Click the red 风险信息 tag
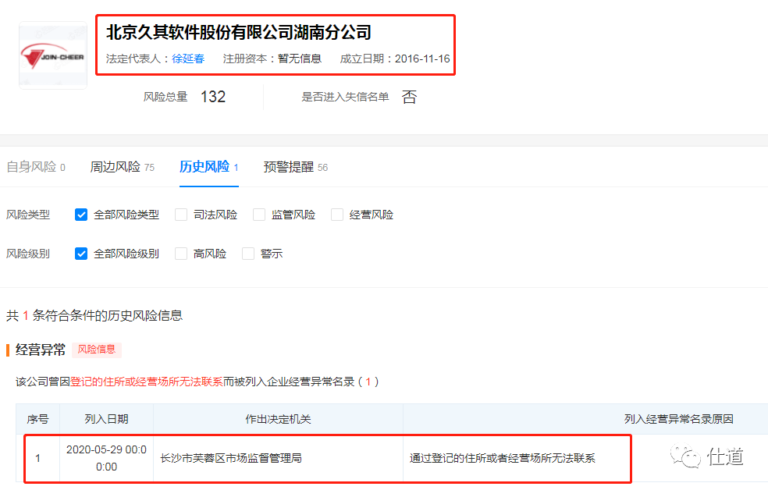 [97, 350]
